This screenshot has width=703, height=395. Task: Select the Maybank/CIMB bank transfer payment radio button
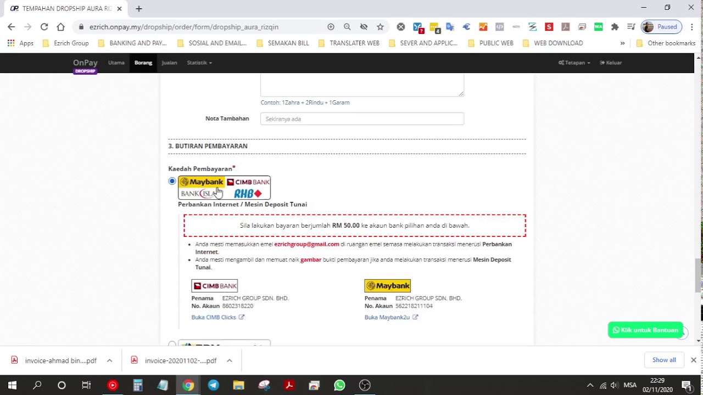(172, 181)
